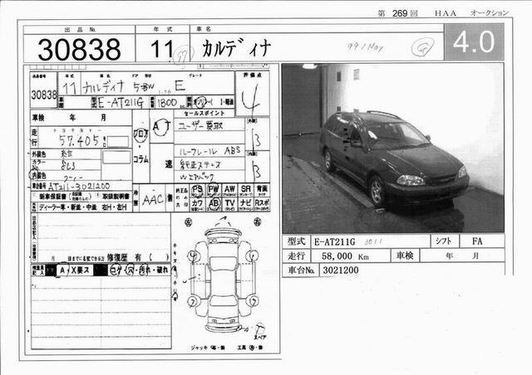Click the handwritten 99 / May note
Image resolution: width=532 pixels, height=375 pixels.
click(x=366, y=46)
